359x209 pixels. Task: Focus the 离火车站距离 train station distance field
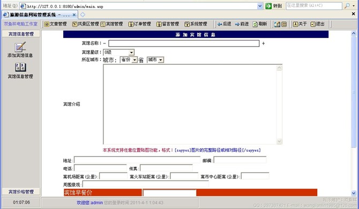click(184, 176)
